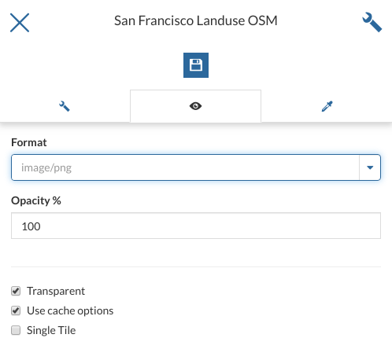Click the image/png format combo box
Image resolution: width=392 pixels, height=349 pixels.
pos(196,167)
